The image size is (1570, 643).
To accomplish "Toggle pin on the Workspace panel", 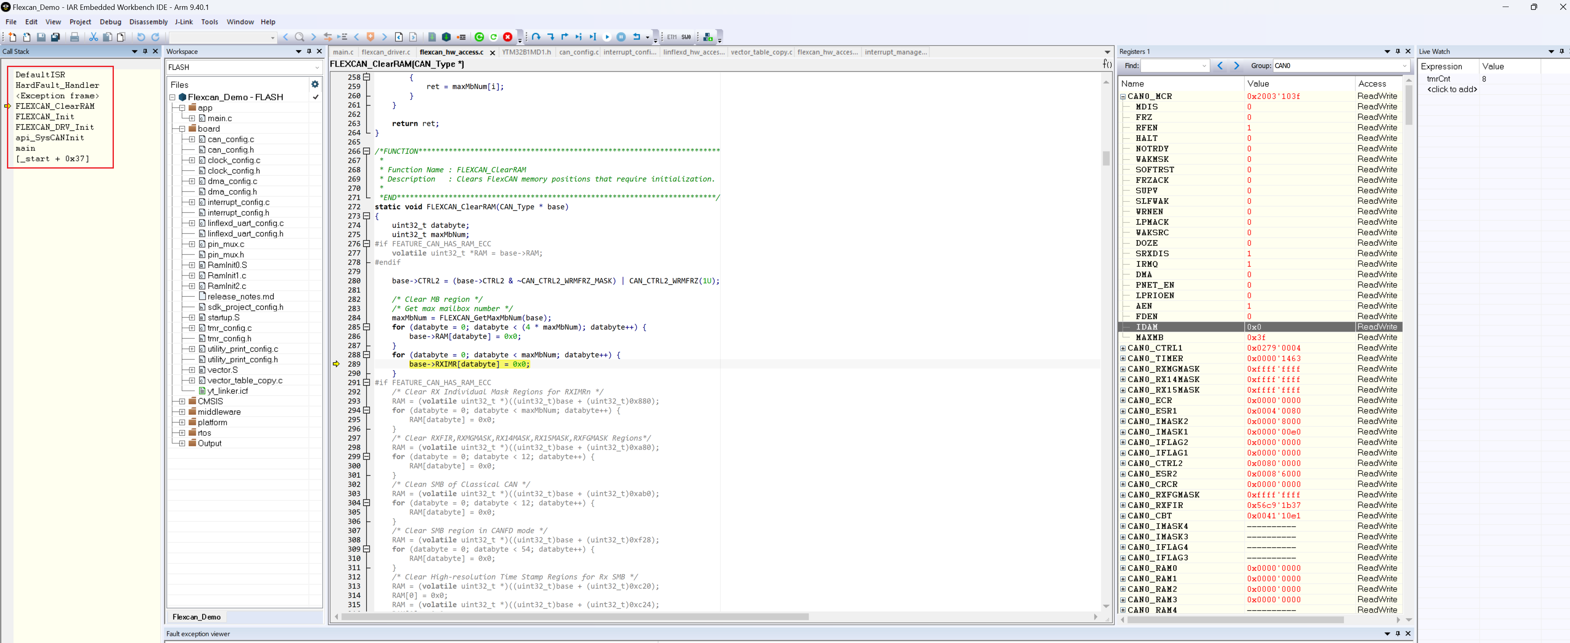I will coord(309,52).
